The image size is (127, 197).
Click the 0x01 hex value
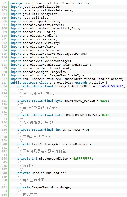click(x=104, y=101)
